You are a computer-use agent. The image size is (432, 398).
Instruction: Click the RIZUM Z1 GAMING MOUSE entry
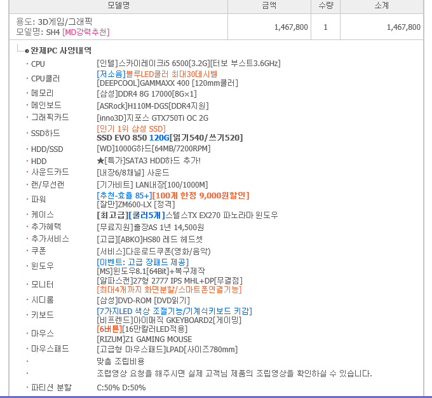[x=144, y=340]
